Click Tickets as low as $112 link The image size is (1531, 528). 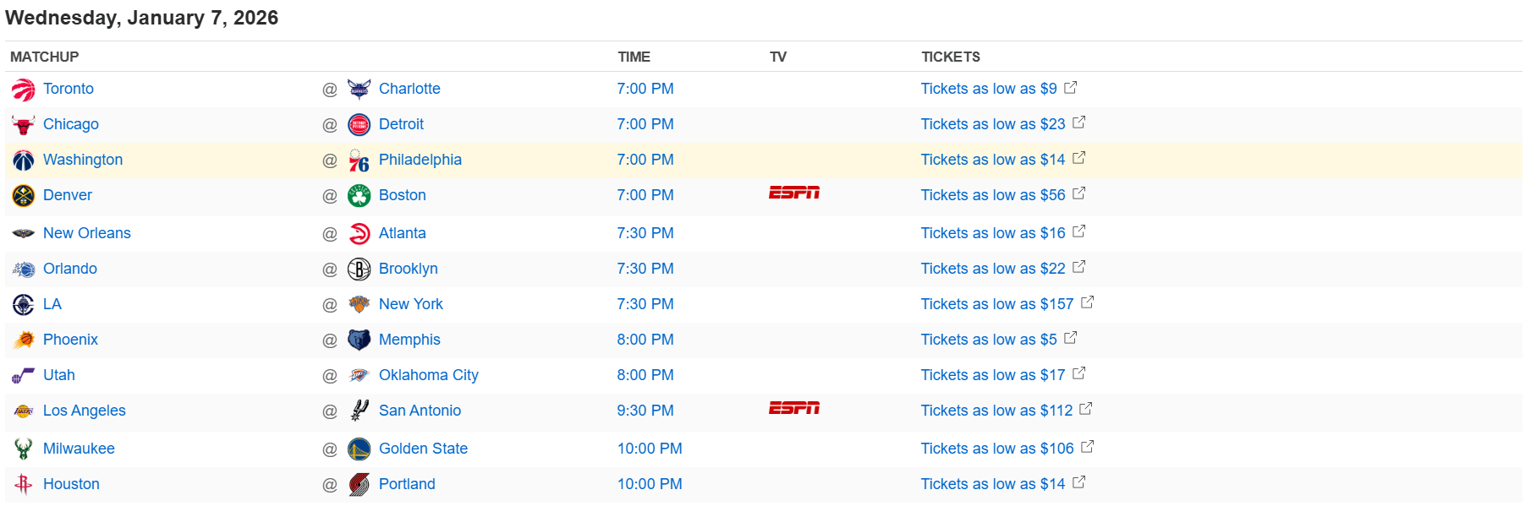[x=996, y=411]
